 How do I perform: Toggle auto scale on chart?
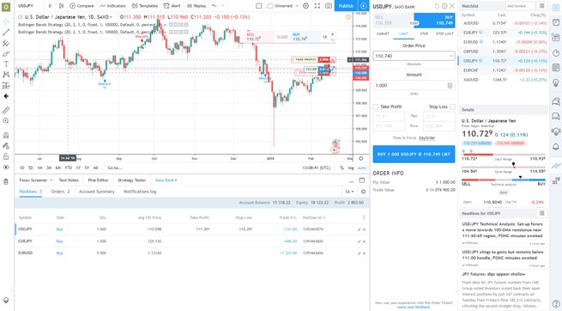(362, 168)
